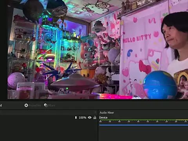The image size is (188, 141).
Task: Click the Device audio level meter
Action: click(143, 120)
